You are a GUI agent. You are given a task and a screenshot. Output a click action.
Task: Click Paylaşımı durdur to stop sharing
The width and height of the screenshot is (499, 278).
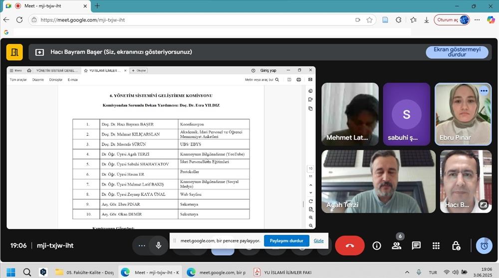(x=286, y=241)
